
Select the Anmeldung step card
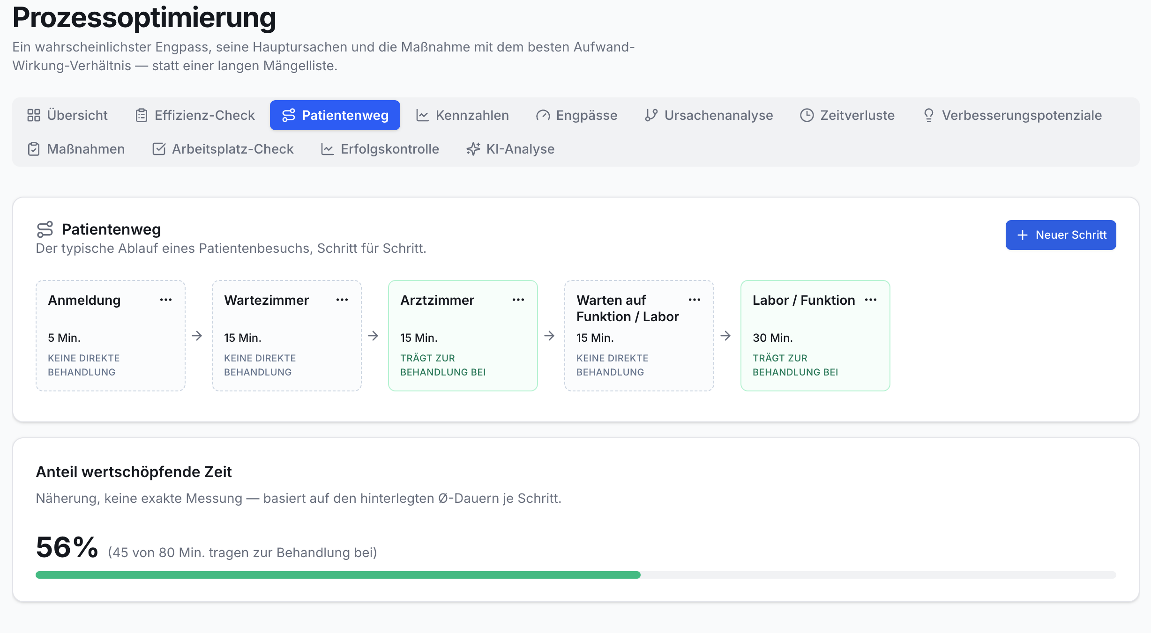pos(111,336)
